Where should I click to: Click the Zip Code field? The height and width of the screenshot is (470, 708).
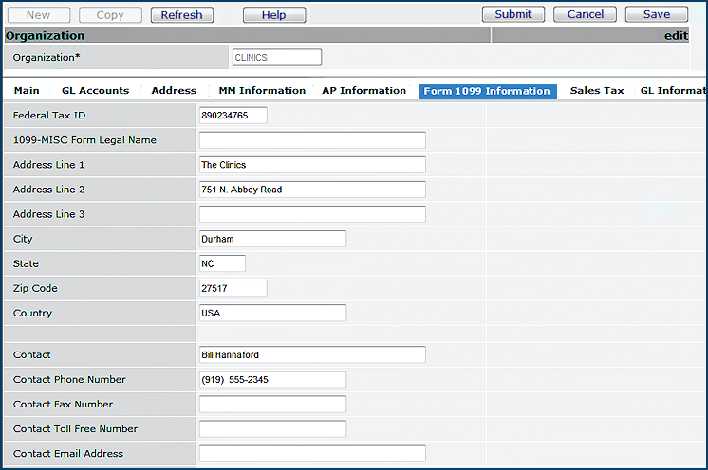(x=233, y=288)
